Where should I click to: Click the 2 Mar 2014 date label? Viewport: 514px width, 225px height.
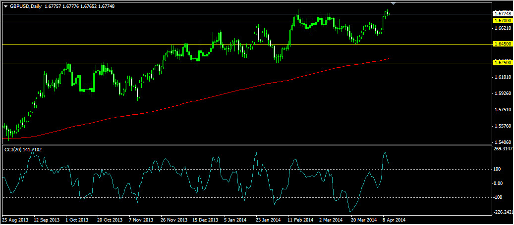(x=332, y=220)
